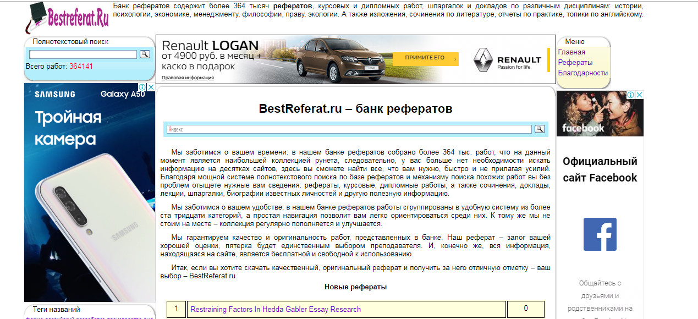Click the Bestreferat.Ru logo
698x319 pixels.
(x=67, y=18)
